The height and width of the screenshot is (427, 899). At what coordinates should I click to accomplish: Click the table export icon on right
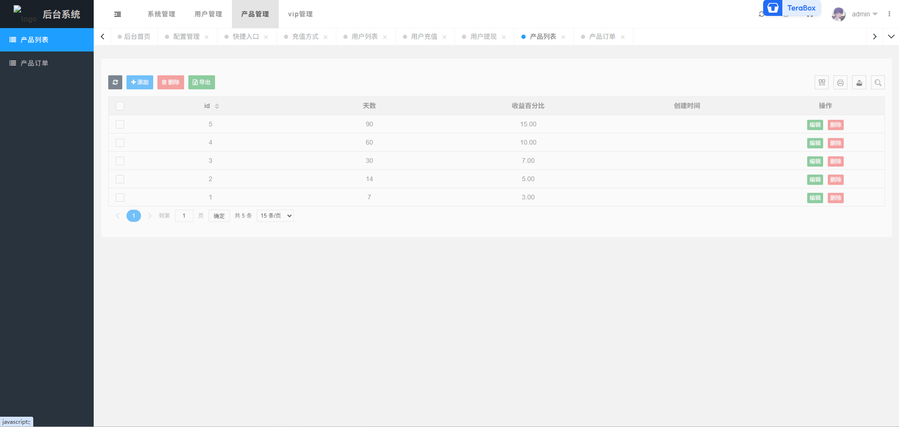[x=859, y=82]
